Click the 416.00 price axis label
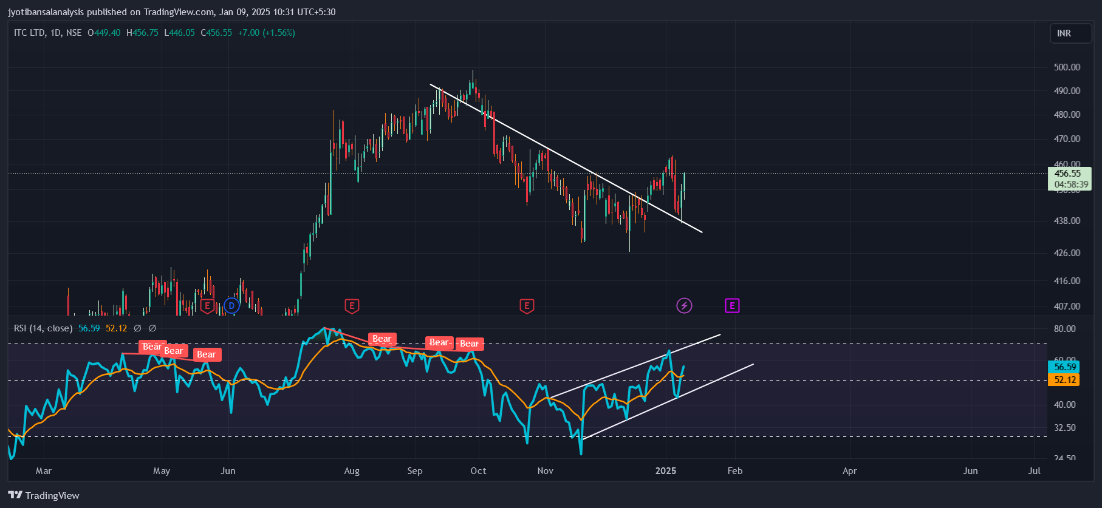Screen dimensions: 1102x508 (1067, 281)
